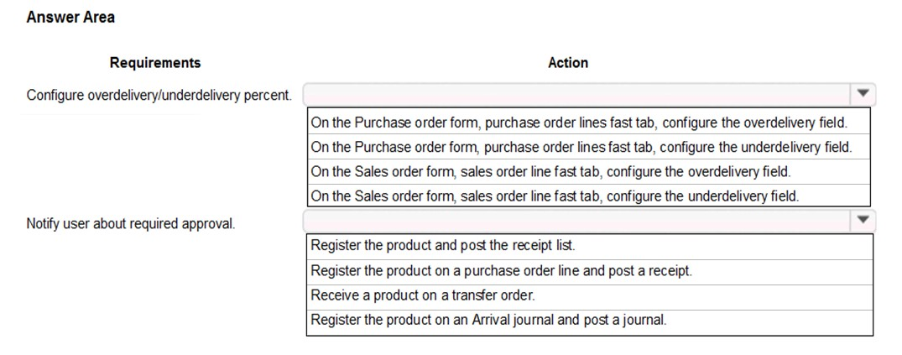This screenshot has height=355, width=902.
Task: Choose Register product on purchase order line option
Action: 590,272
